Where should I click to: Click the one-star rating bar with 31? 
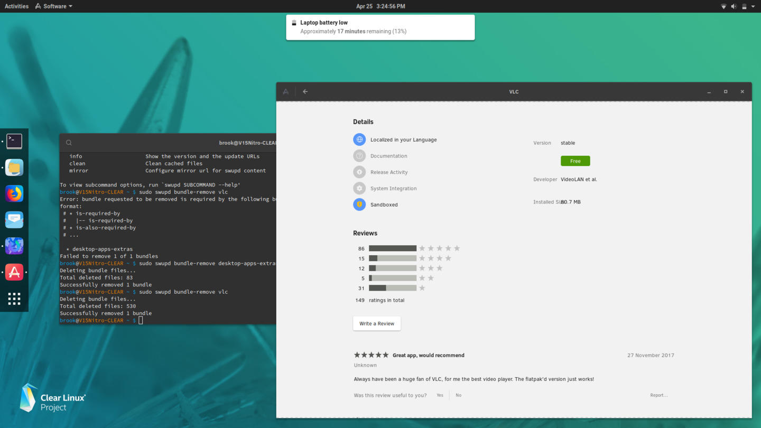pyautogui.click(x=393, y=288)
